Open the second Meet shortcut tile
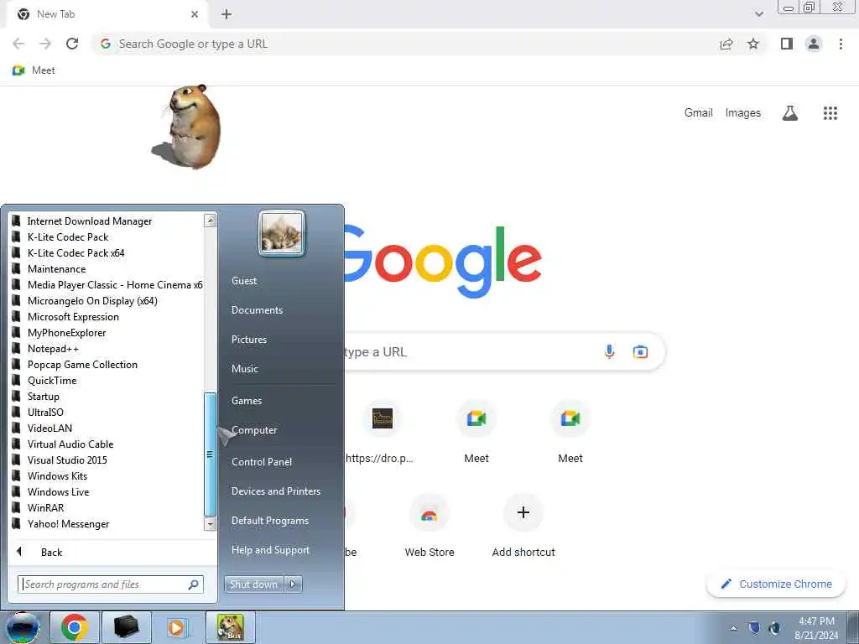Image resolution: width=859 pixels, height=644 pixels. pos(570,433)
